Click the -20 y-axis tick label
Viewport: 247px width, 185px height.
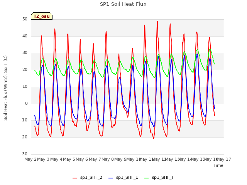click(24, 137)
